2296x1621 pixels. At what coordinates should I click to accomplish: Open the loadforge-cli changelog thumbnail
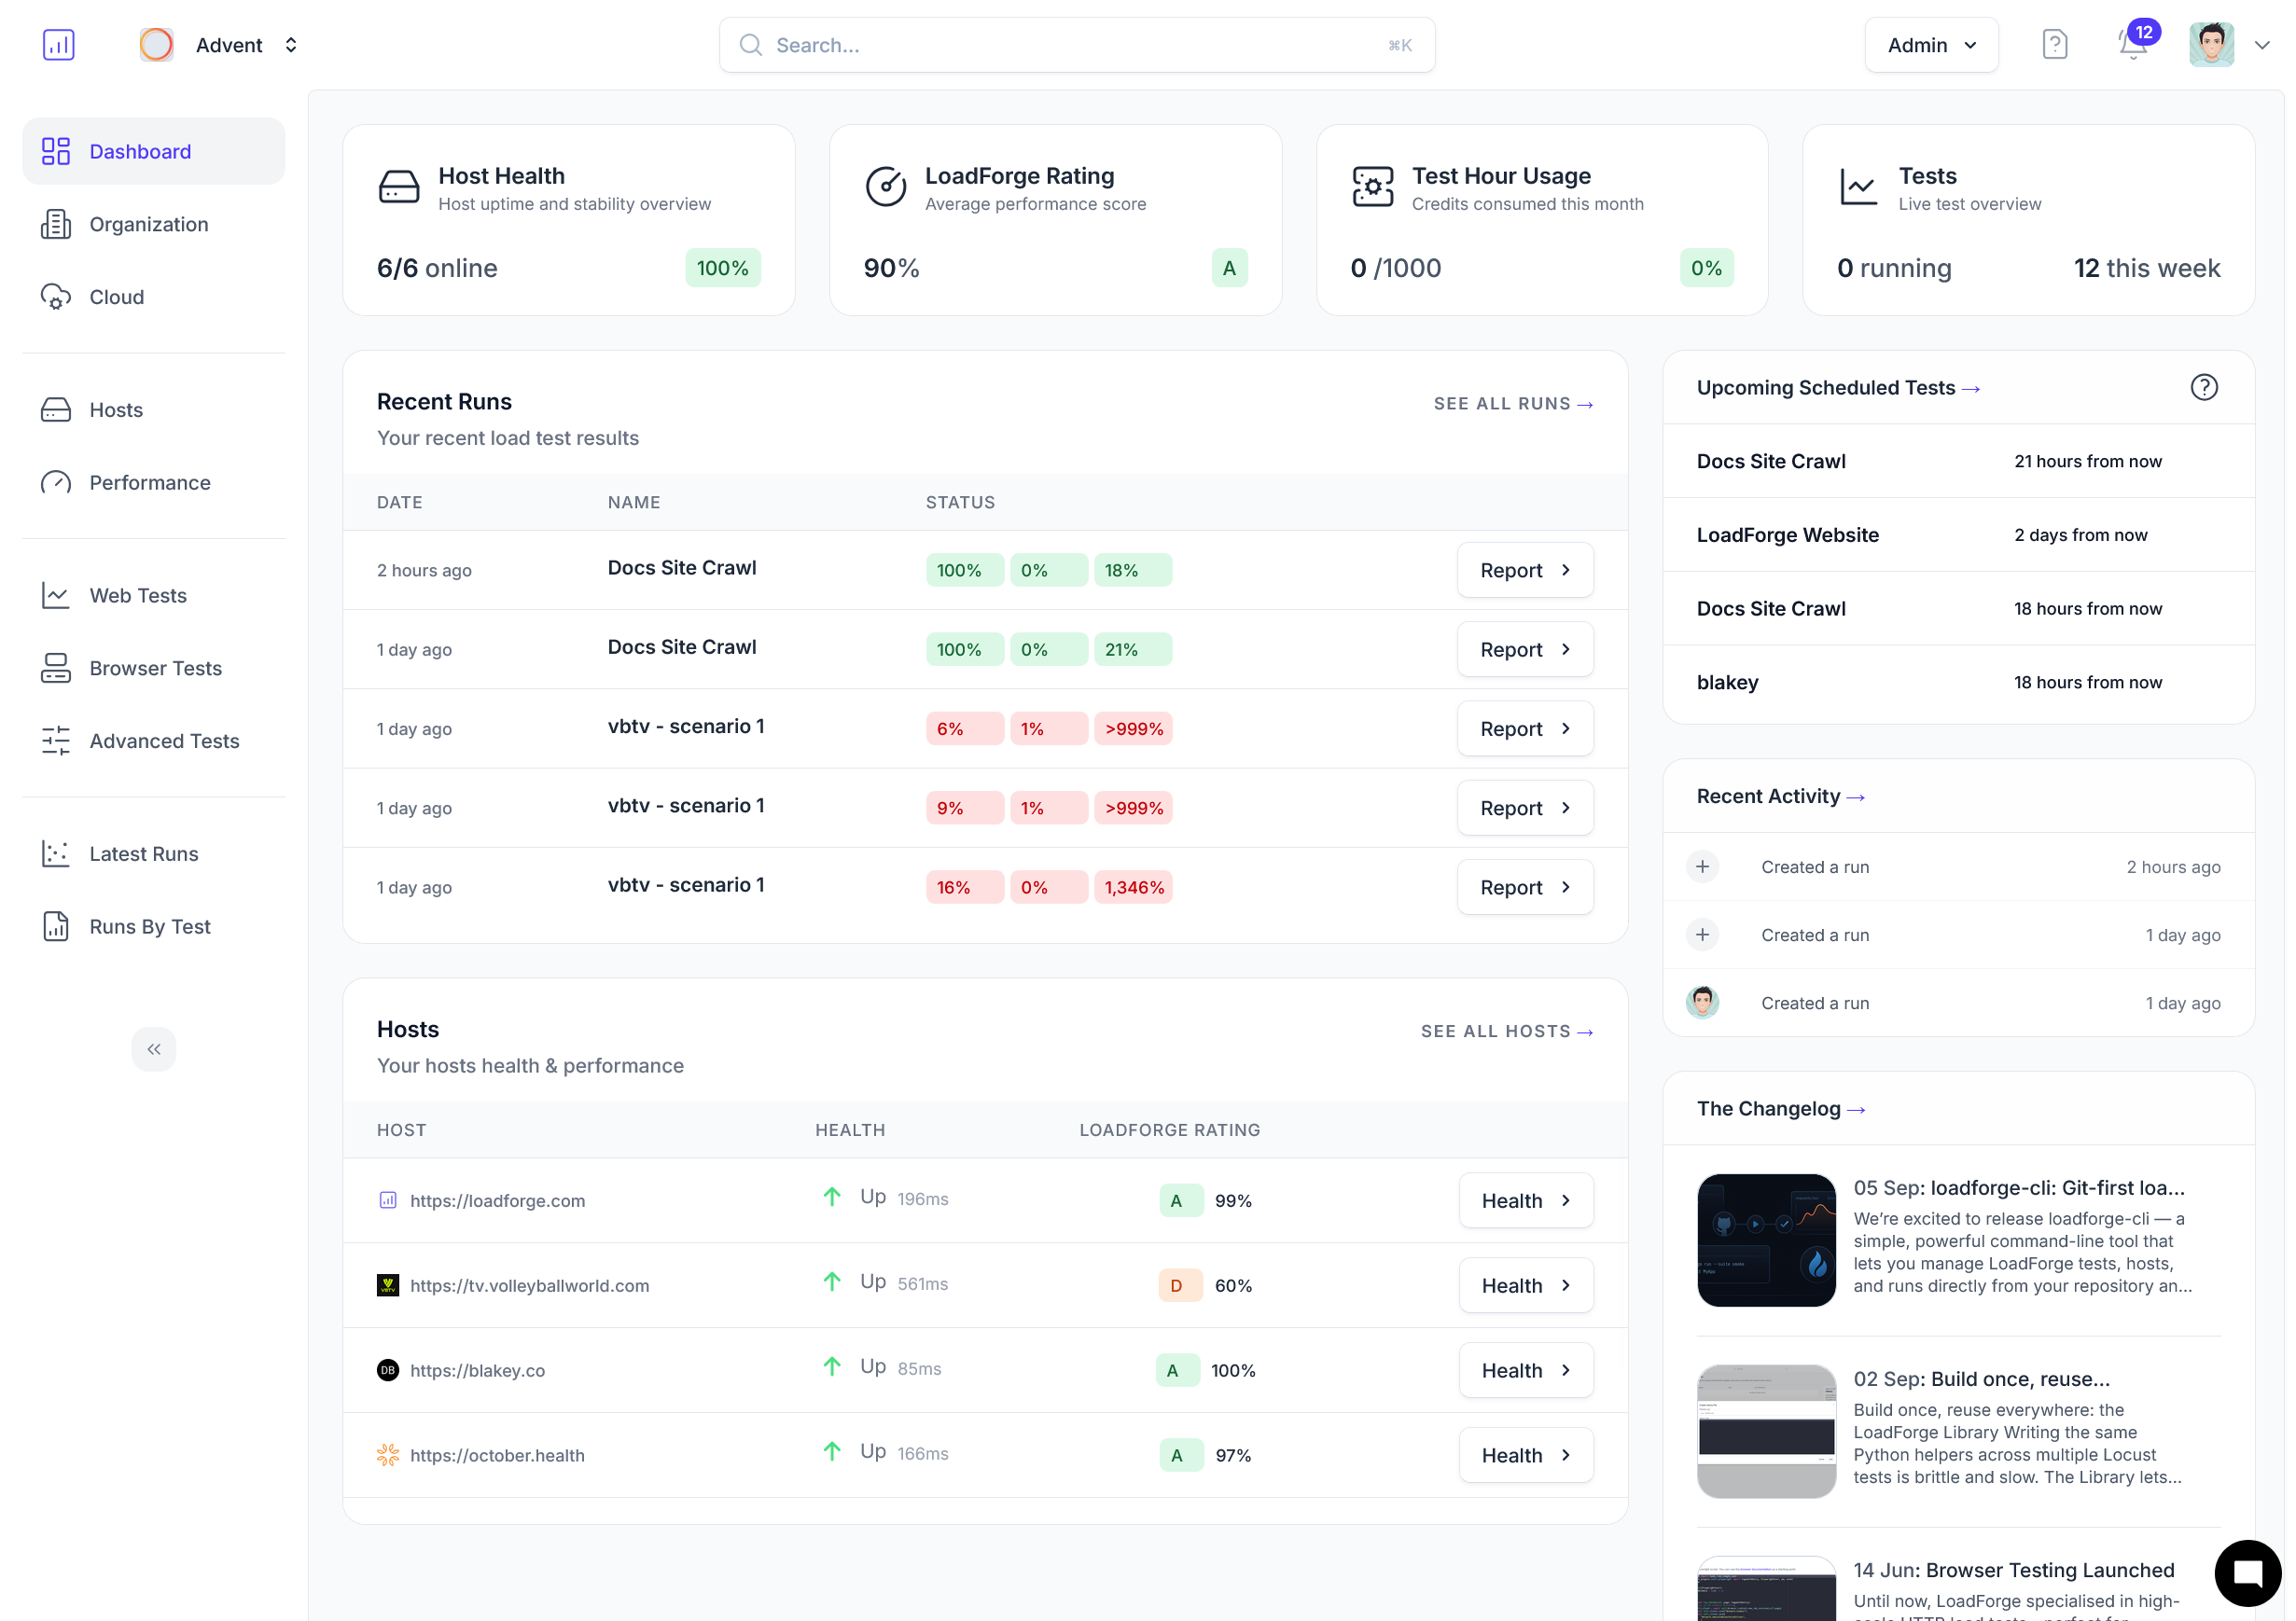pyautogui.click(x=1766, y=1240)
